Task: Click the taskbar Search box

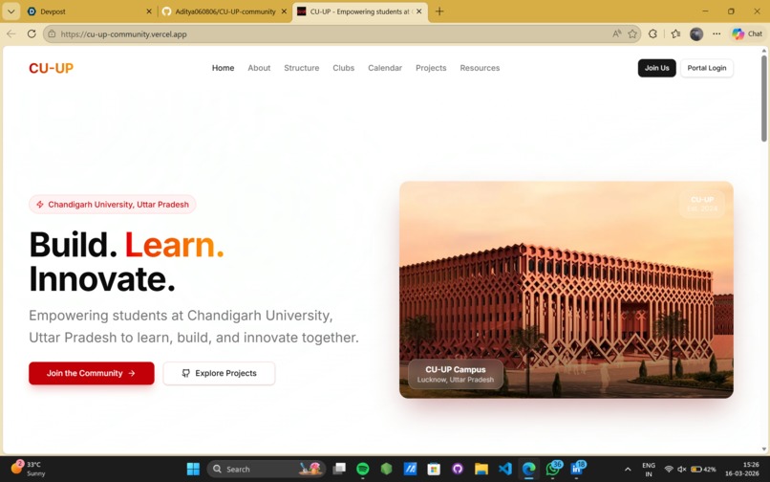Action: pos(267,469)
